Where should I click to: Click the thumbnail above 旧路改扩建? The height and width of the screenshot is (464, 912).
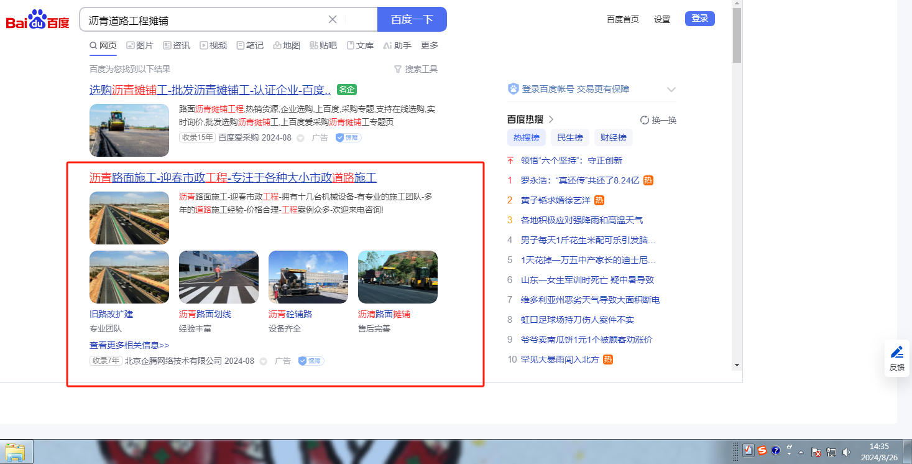(x=129, y=277)
